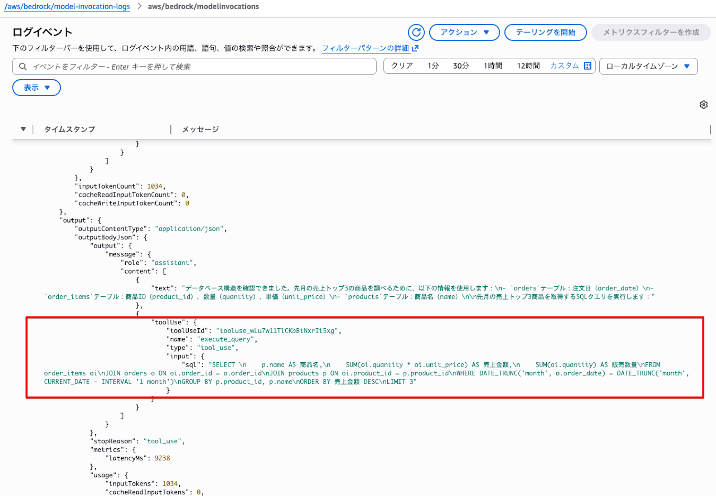Select the 1時間 time range
Screen dimensions: 716x496
coord(493,66)
